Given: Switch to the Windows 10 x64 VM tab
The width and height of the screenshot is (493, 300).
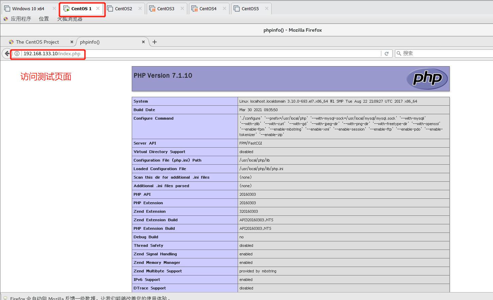Looking at the screenshot, I should (28, 9).
